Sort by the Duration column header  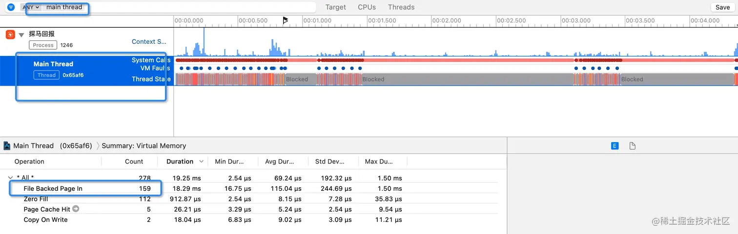tap(180, 162)
